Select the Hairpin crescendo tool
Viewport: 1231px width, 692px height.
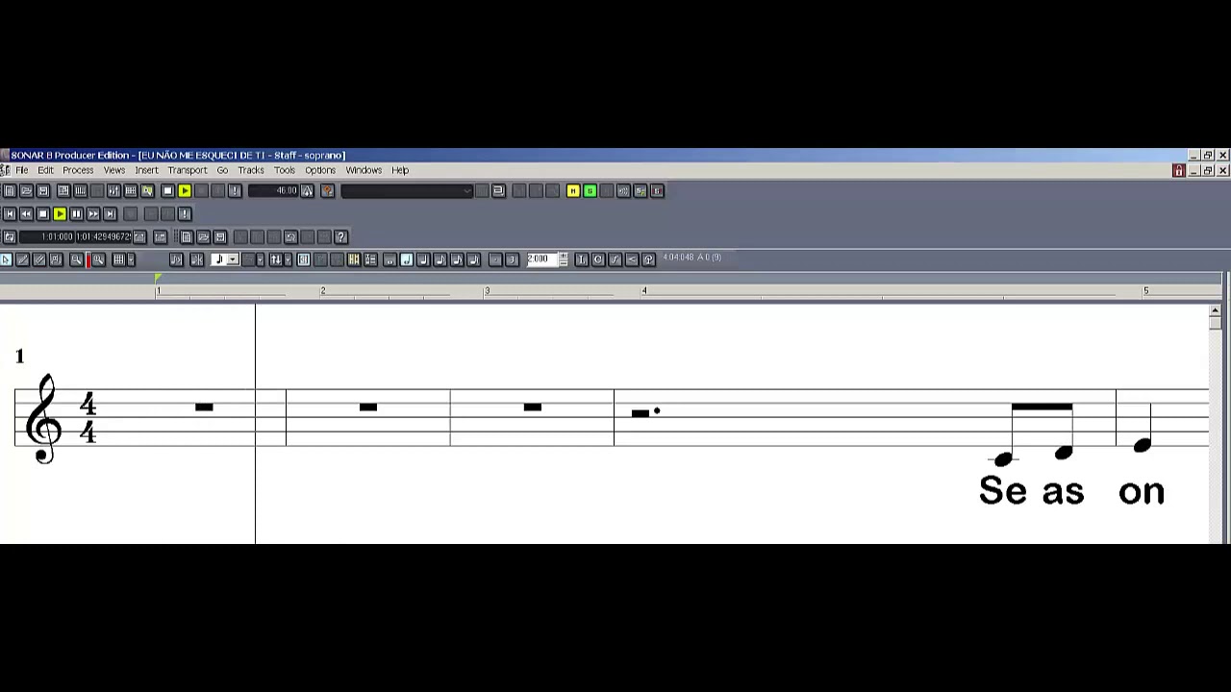click(x=631, y=259)
